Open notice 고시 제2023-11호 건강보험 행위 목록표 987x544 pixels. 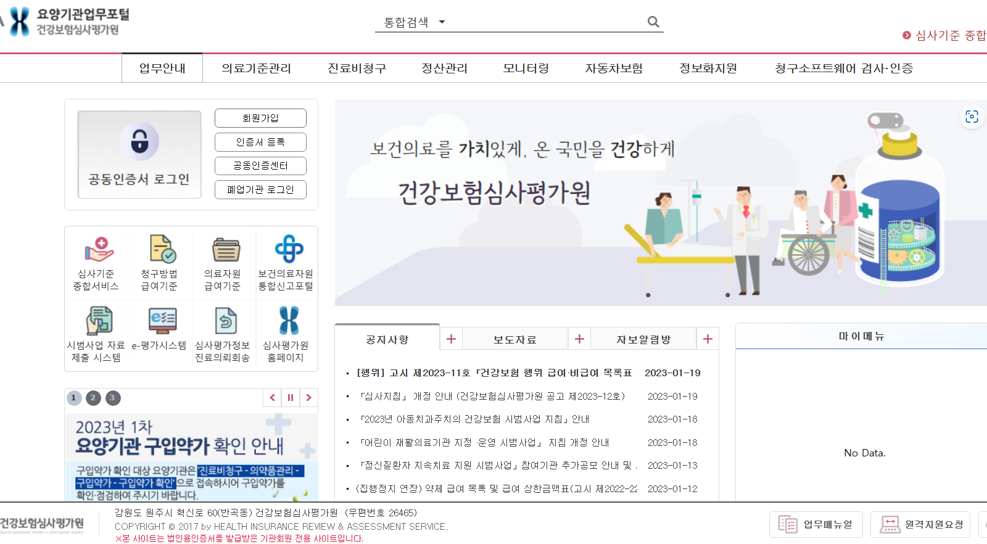coord(494,373)
